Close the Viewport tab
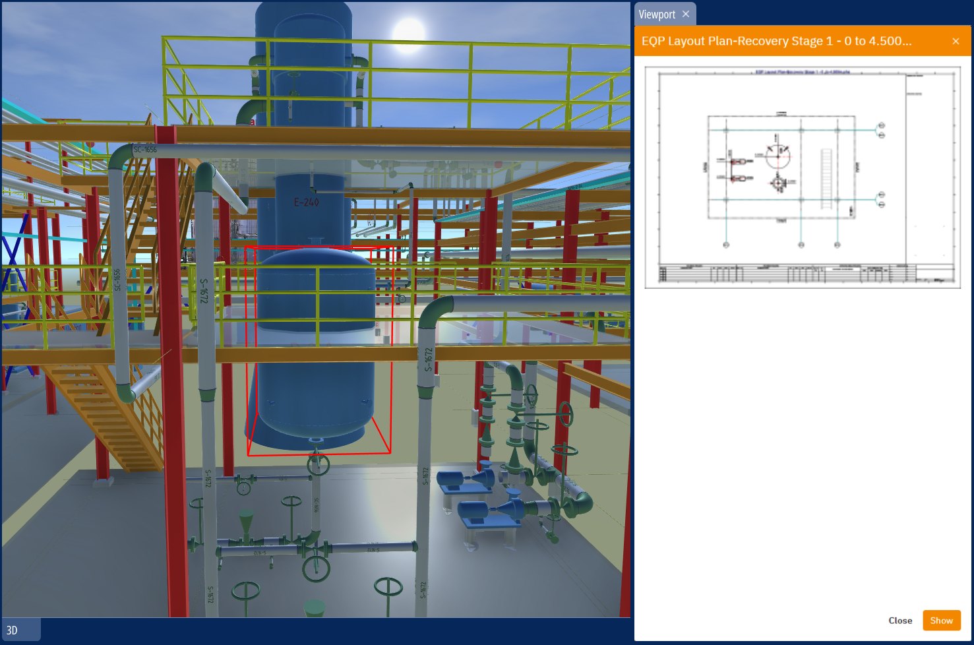This screenshot has width=974, height=645. [x=686, y=14]
